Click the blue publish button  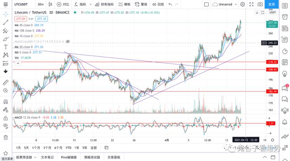pyautogui.click(x=272, y=4)
